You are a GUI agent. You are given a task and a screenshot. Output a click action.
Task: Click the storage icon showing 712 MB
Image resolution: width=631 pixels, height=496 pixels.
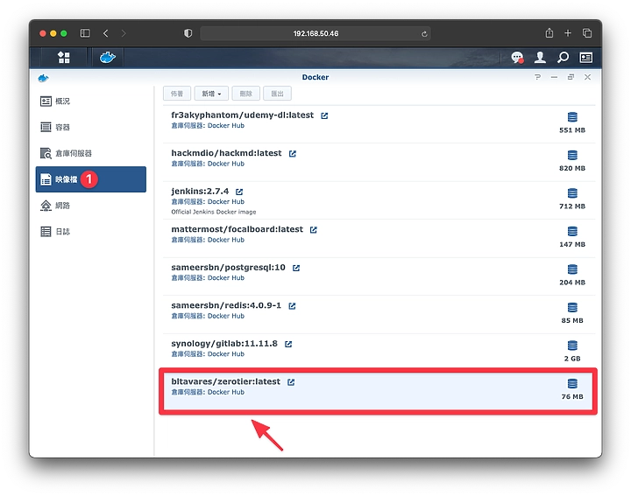tap(572, 193)
